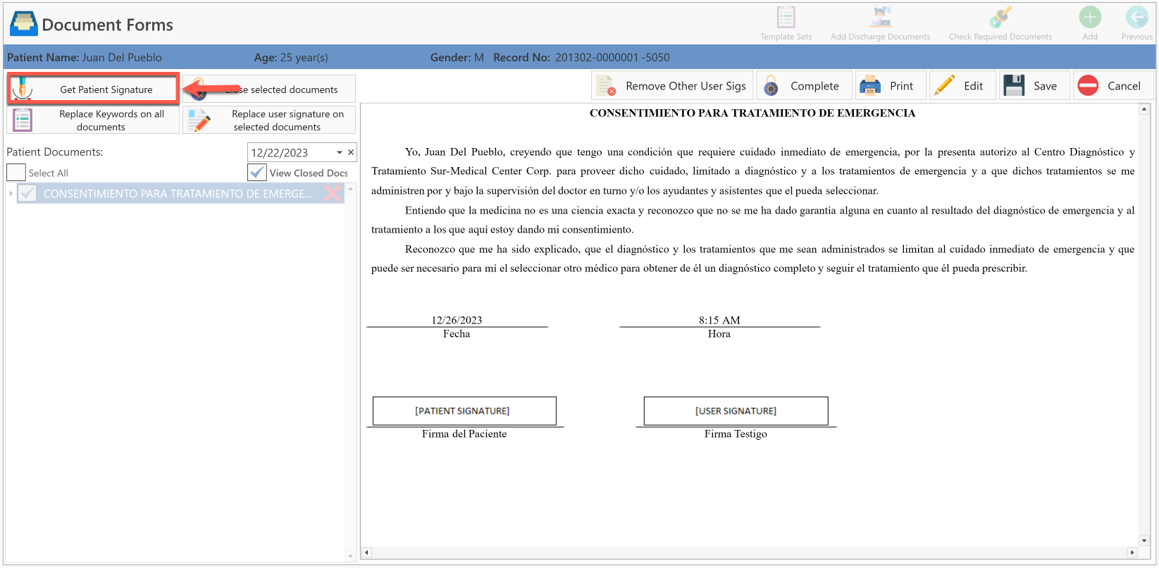The image size is (1159, 568).
Task: Click the 12/26/2023 Fecha value
Action: tap(457, 320)
